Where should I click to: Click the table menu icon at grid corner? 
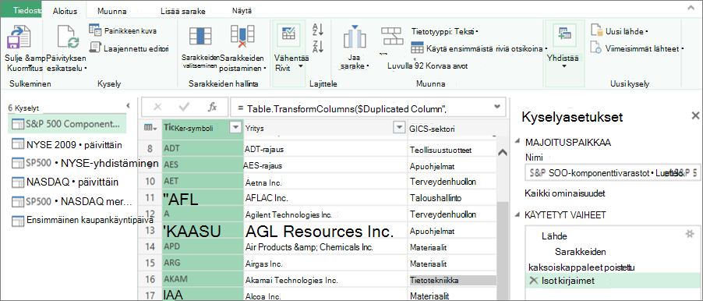click(x=150, y=128)
